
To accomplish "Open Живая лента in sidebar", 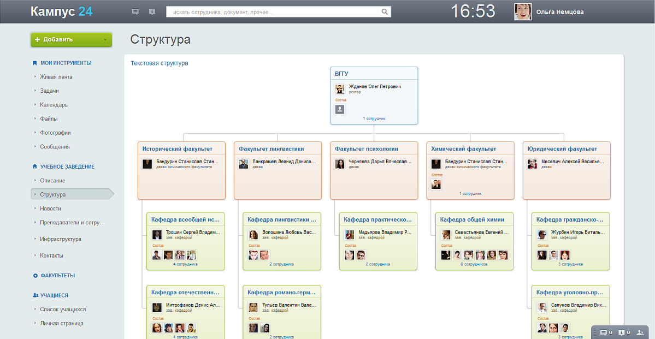I will coord(56,77).
